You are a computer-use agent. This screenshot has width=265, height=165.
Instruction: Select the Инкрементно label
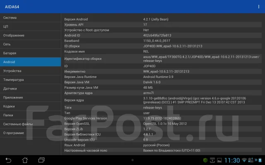click(75, 71)
